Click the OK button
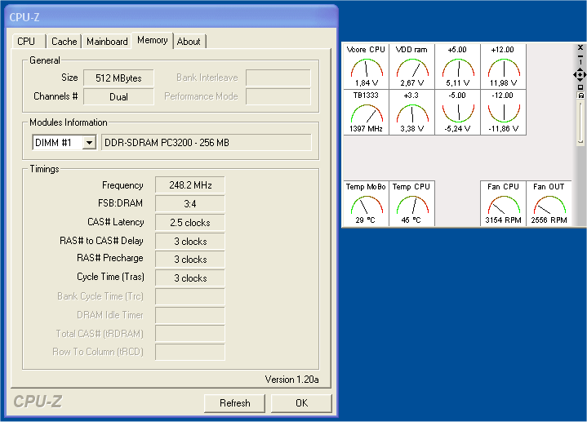This screenshot has height=422, width=587. point(301,403)
